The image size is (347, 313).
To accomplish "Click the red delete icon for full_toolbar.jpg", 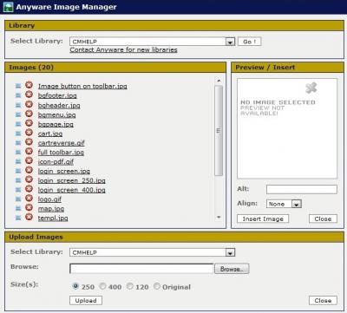I will [29, 151].
